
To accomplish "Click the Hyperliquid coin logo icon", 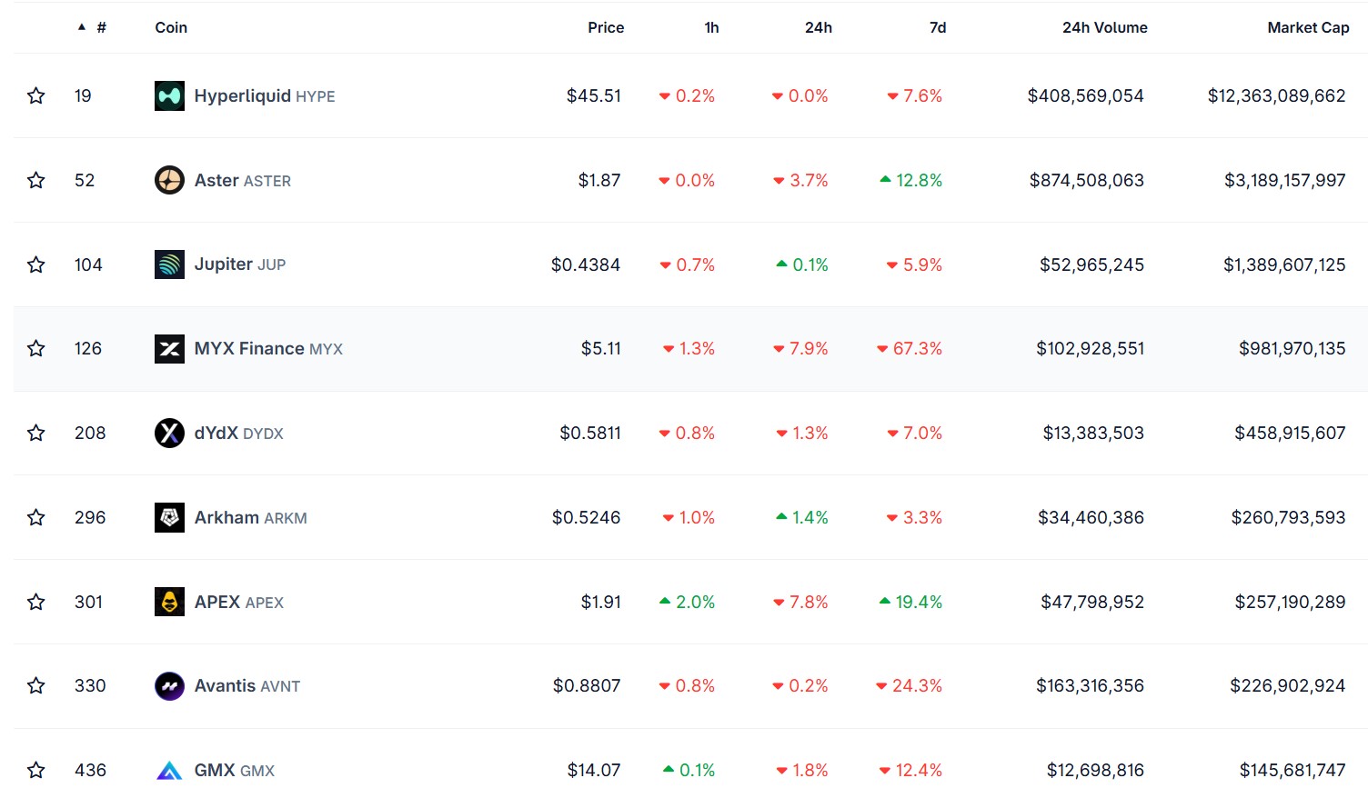I will coord(169,96).
